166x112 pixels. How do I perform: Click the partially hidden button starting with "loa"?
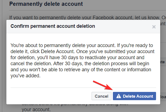(x=163, y=97)
